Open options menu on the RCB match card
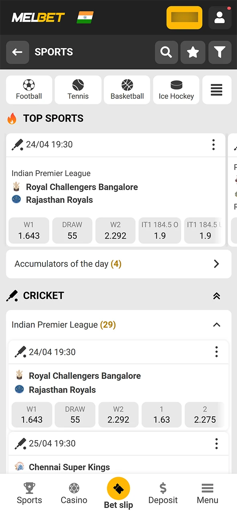237x514 pixels. tap(213, 145)
